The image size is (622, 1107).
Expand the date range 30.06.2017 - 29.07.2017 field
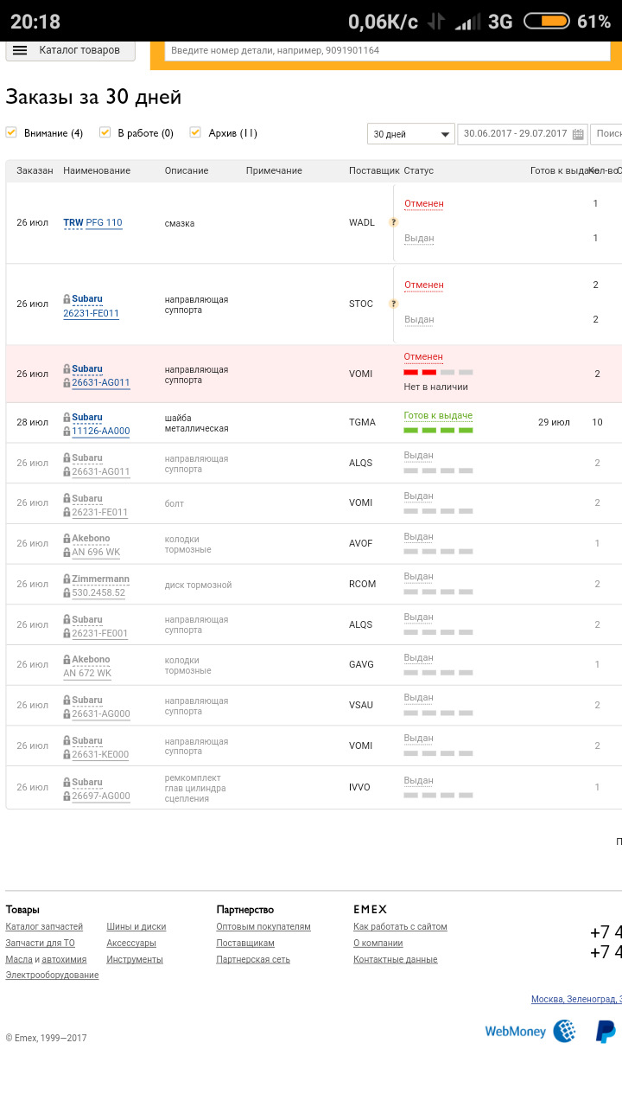[515, 134]
